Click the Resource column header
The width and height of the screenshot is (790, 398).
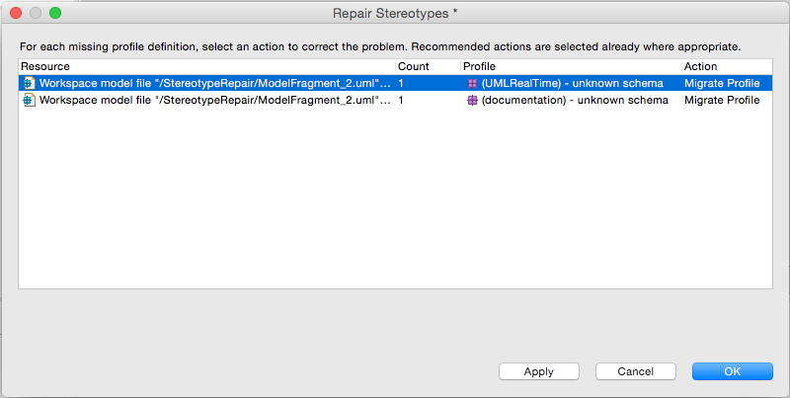tap(45, 66)
